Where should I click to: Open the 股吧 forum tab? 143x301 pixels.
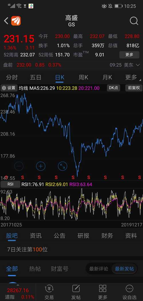[x=12, y=236]
